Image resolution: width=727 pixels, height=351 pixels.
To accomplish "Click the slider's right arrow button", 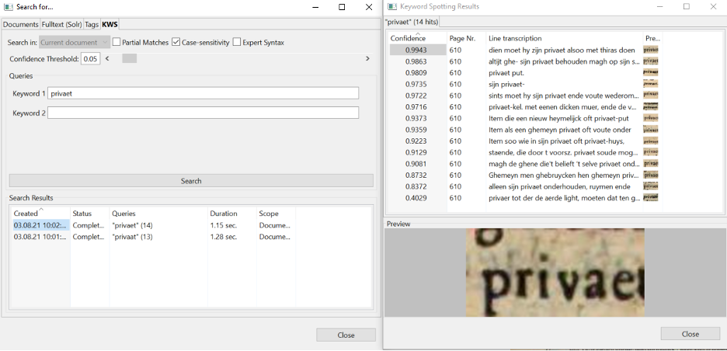I will [x=367, y=58].
